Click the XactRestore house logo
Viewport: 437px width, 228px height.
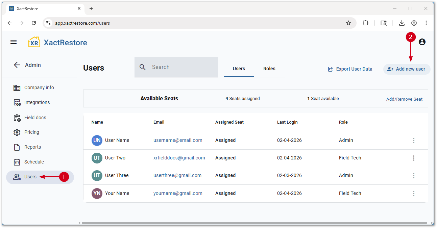click(x=34, y=42)
